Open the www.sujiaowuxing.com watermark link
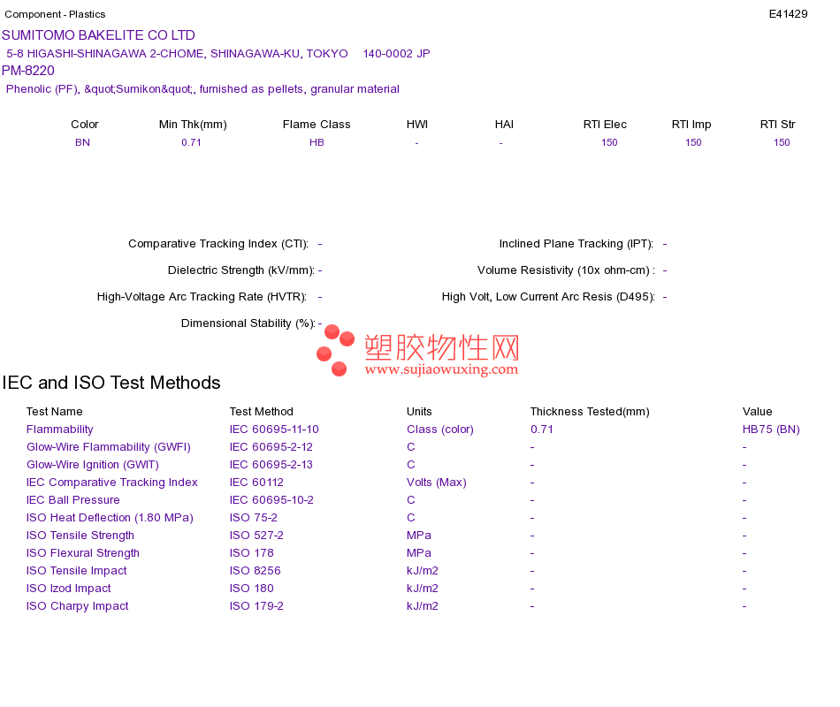Screen dimensions: 840x707 click(441, 369)
